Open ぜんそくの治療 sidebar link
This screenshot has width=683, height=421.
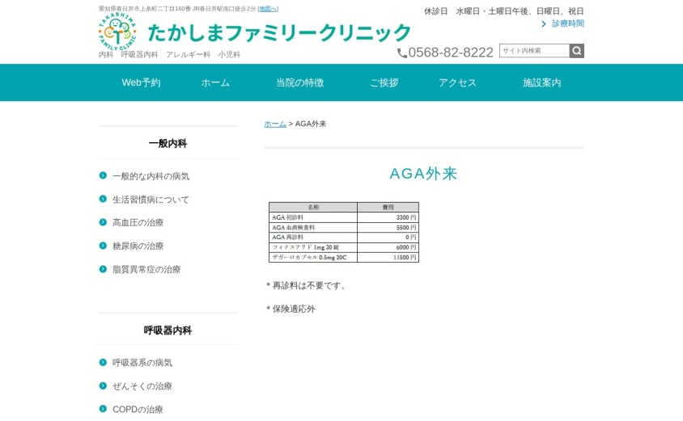point(142,386)
